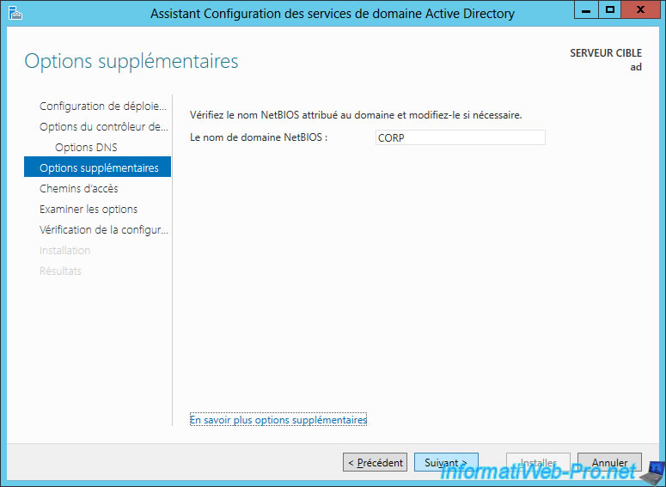The image size is (666, 487).
Task: Go to Examiner les options step
Action: click(89, 209)
